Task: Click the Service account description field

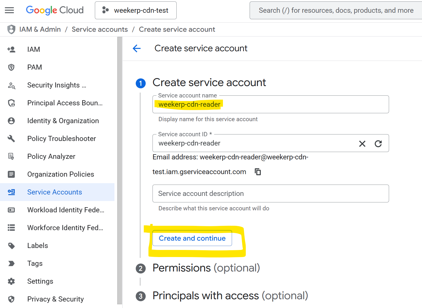Action: pos(270,194)
